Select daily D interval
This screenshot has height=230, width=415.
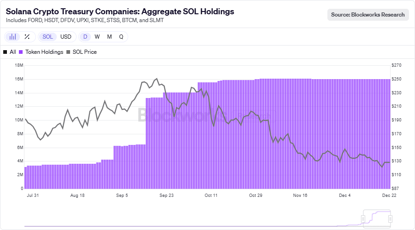point(85,37)
